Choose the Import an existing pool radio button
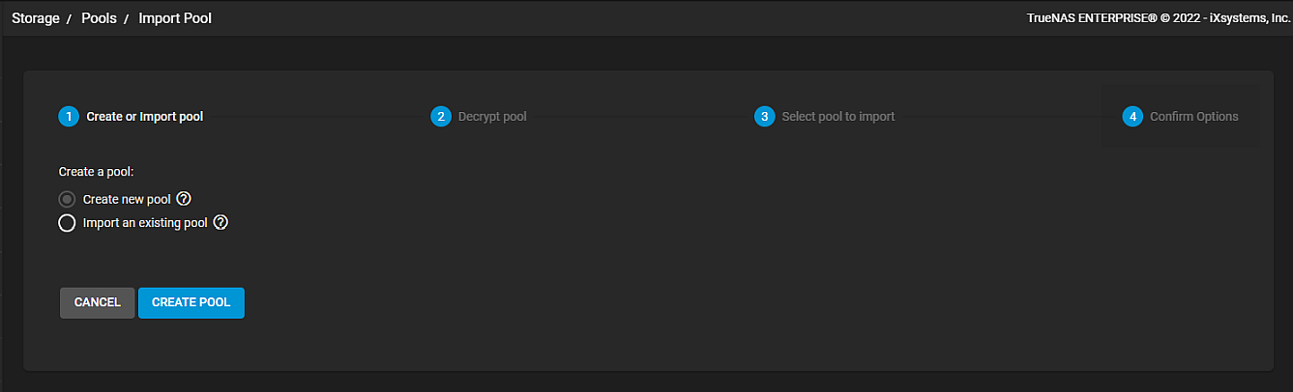The height and width of the screenshot is (392, 1293). 67,224
